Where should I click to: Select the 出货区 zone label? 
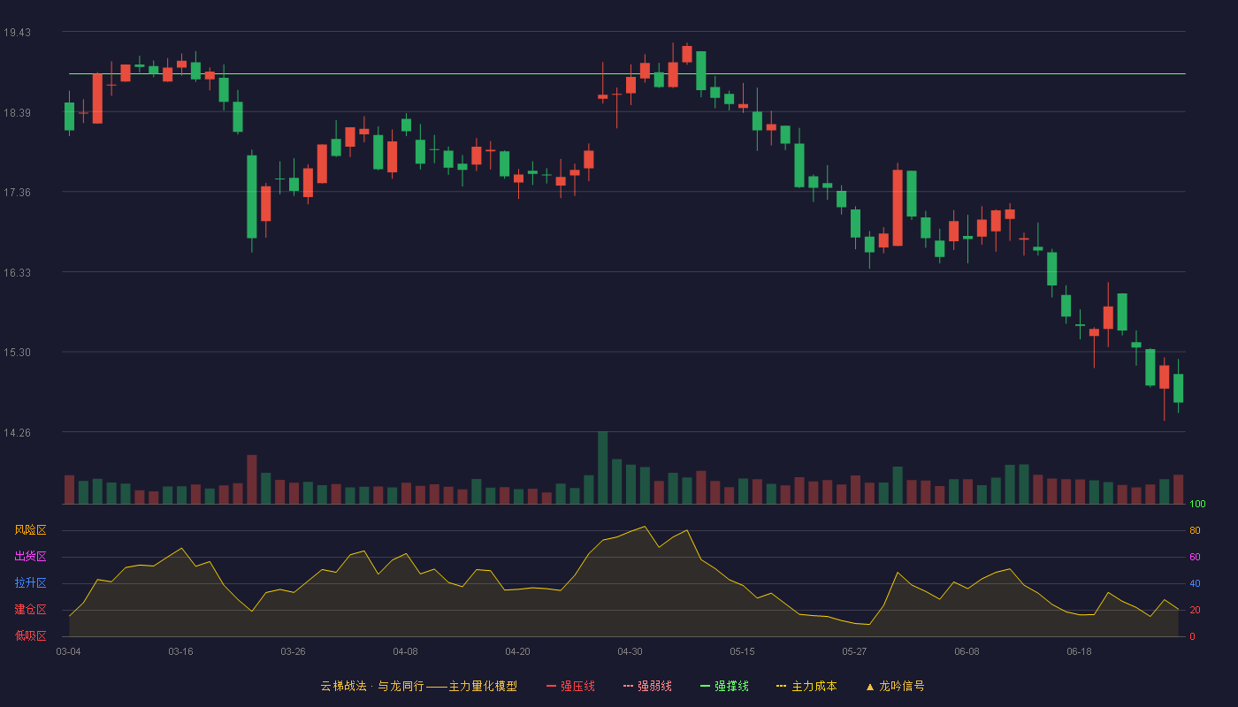[x=30, y=557]
